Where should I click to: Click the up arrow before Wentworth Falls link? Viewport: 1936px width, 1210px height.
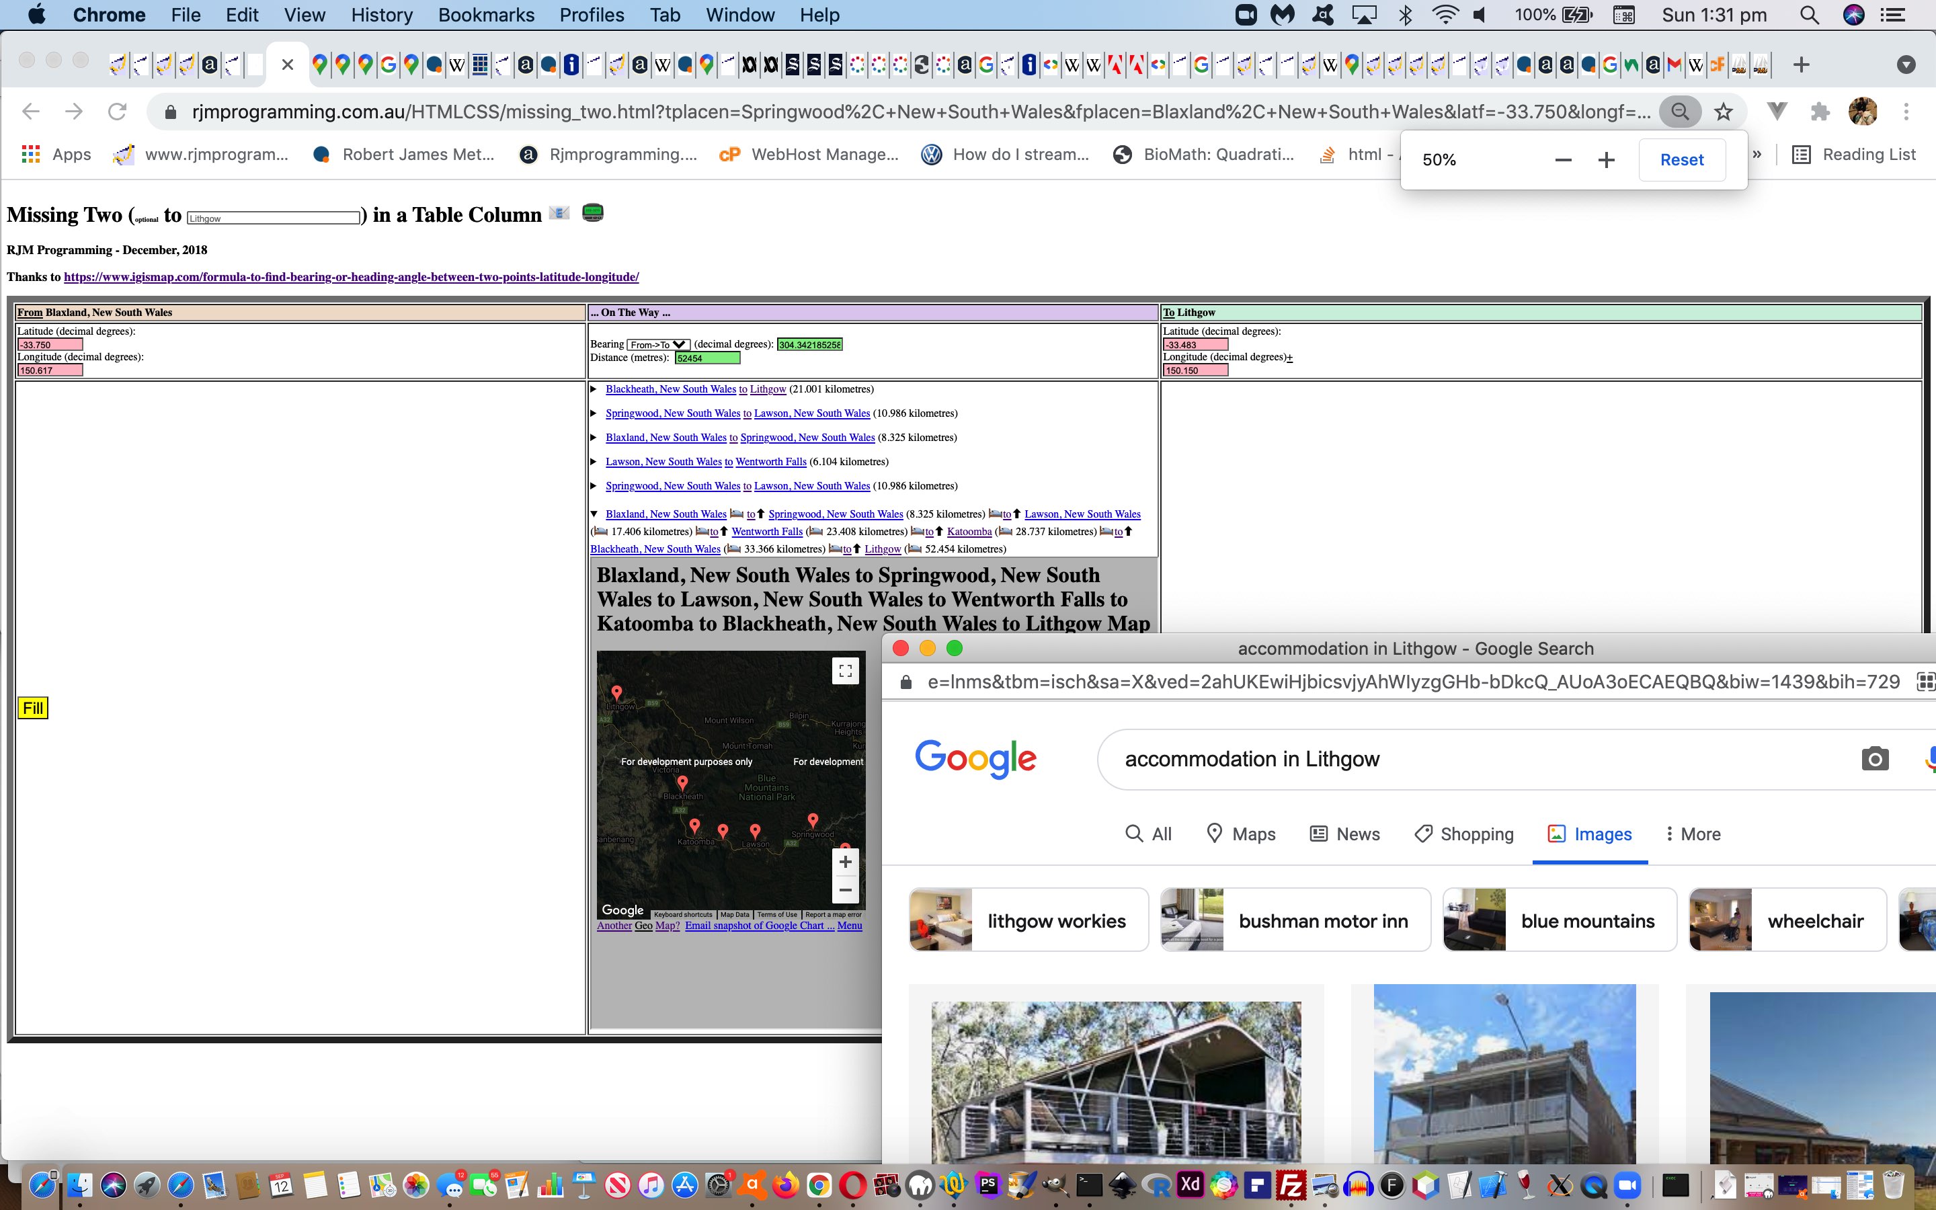click(724, 531)
